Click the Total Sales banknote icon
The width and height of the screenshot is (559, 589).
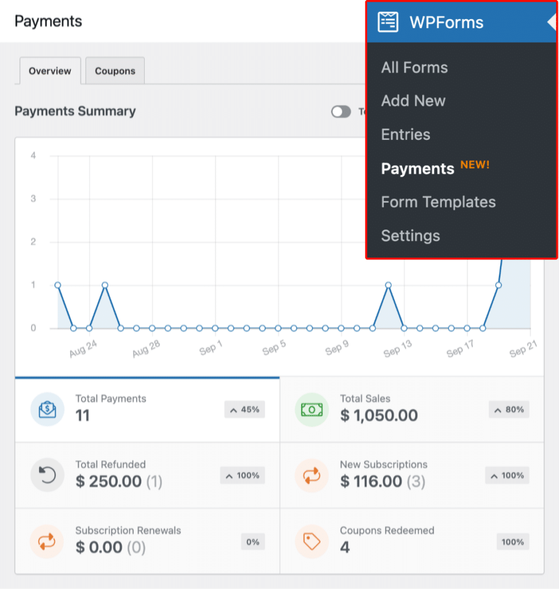click(x=311, y=410)
